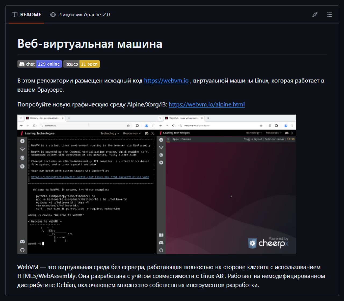
Task: Open the Лицензия Apache-2.0 tab
Action: tap(80, 14)
